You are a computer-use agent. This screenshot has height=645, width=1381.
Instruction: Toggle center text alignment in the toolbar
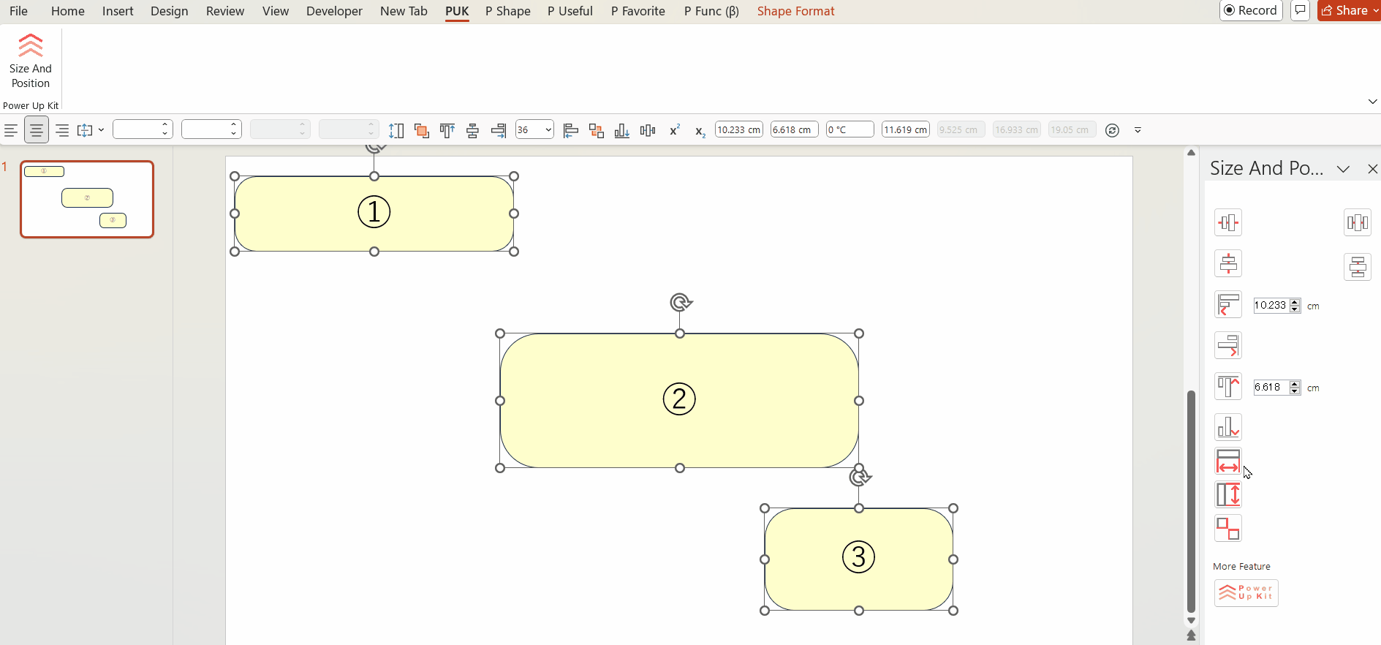pos(37,130)
